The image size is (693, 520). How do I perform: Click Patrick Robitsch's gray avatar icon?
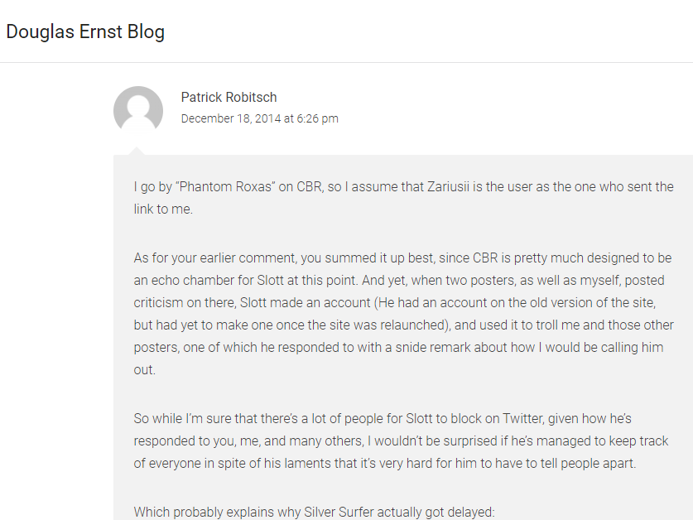138,111
